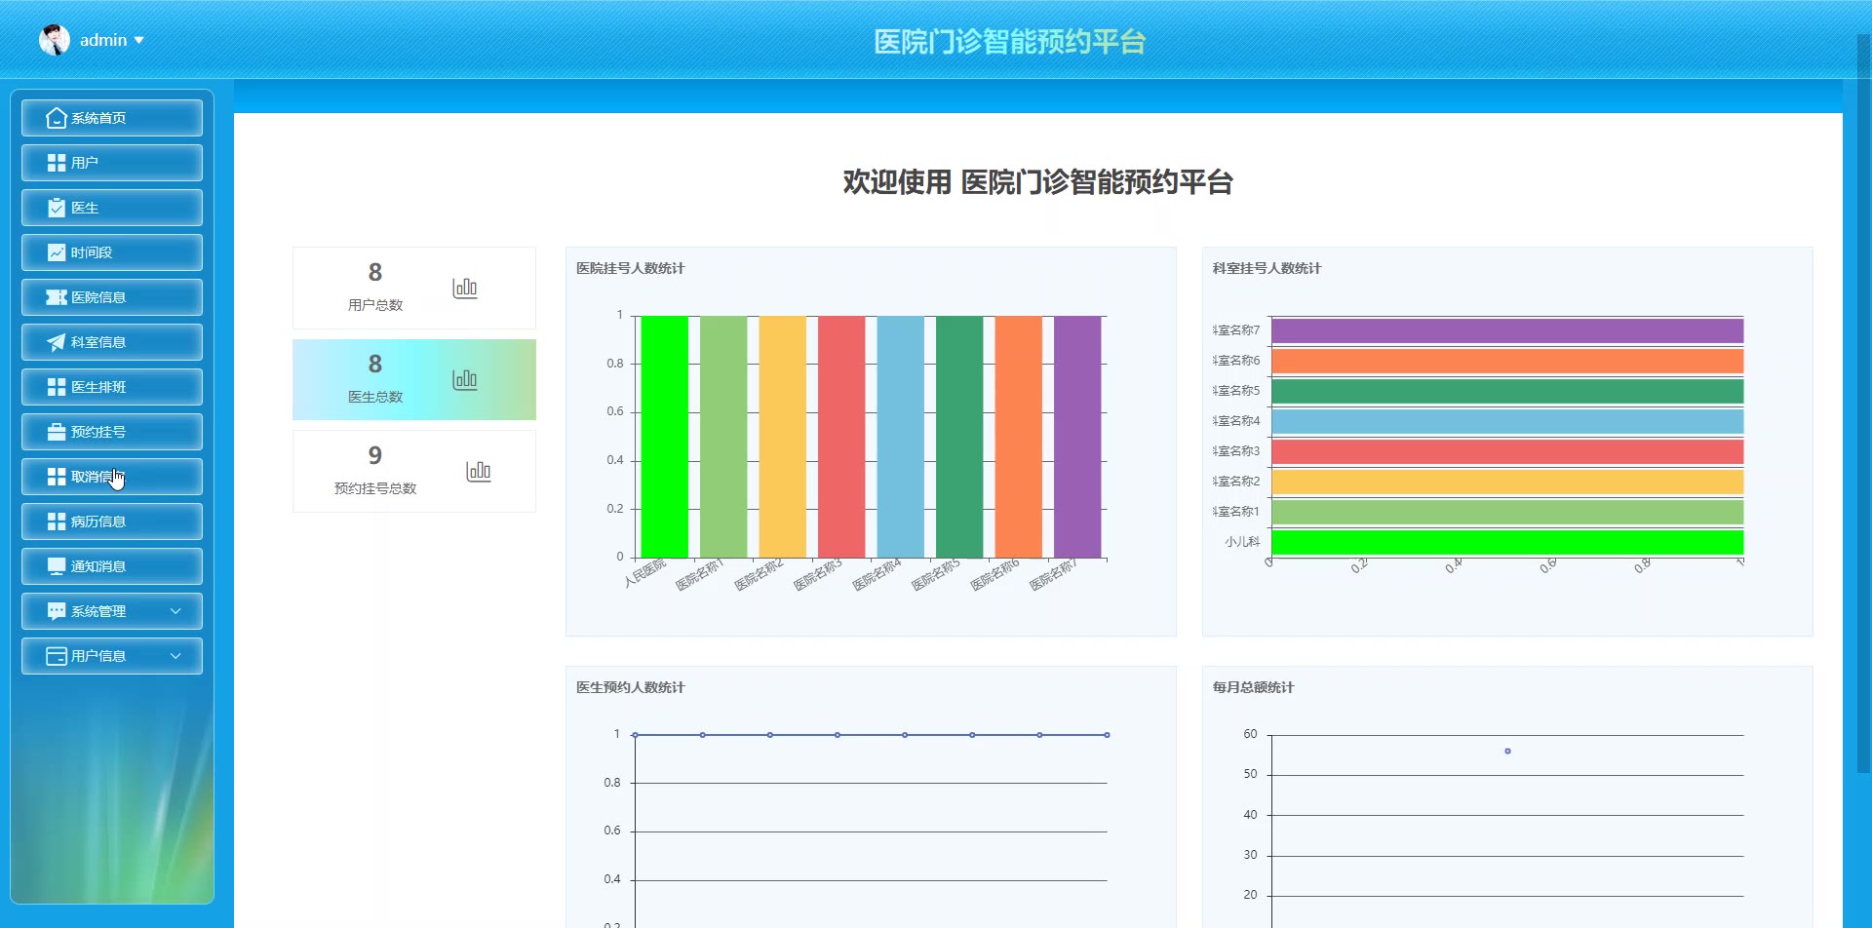The height and width of the screenshot is (928, 1872).
Task: Click the paper plane icon beside 科室信息
Action: (57, 342)
